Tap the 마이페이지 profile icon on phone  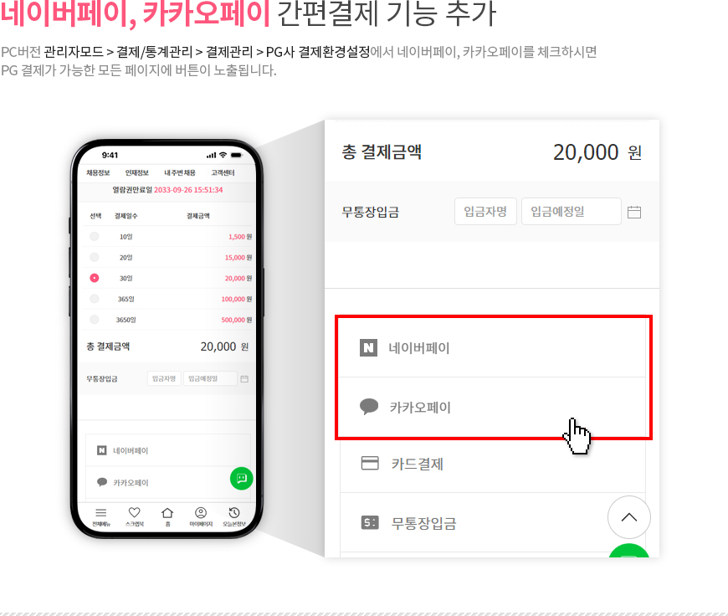point(201,512)
